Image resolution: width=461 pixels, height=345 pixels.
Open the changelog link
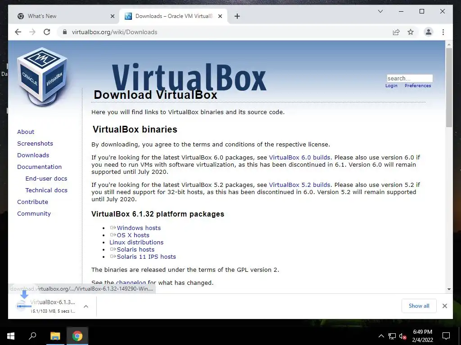pyautogui.click(x=131, y=283)
